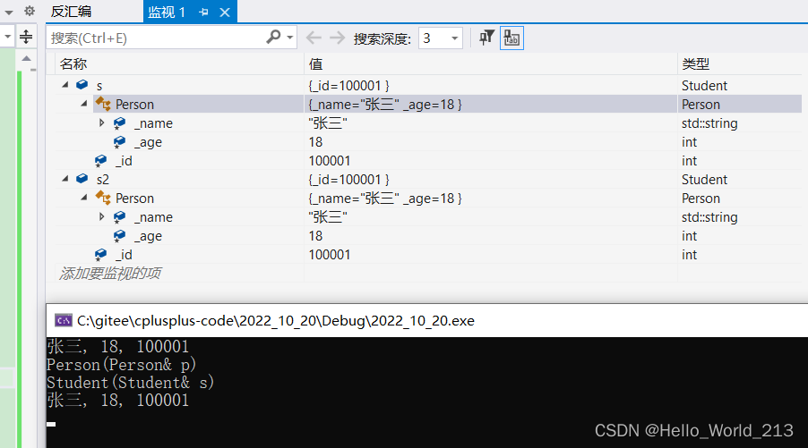Sort by the 值 column header
The image size is (808, 448).
coord(315,63)
